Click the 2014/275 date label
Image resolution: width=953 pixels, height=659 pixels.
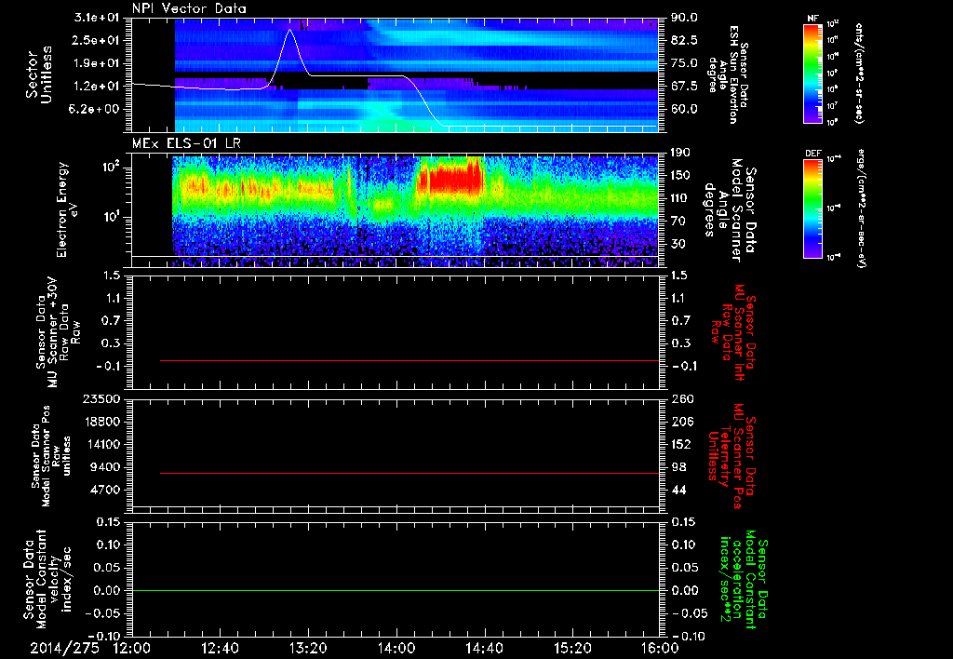pos(65,648)
